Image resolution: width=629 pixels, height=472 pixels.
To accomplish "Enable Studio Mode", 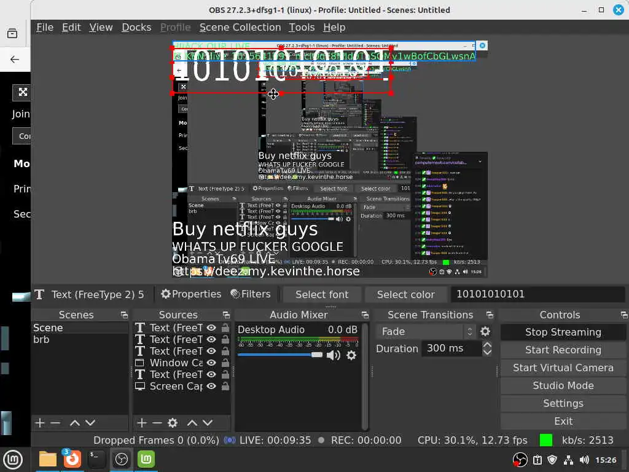I will coord(563,385).
